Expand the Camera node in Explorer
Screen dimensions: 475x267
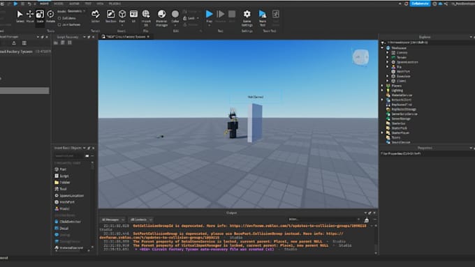[388, 52]
